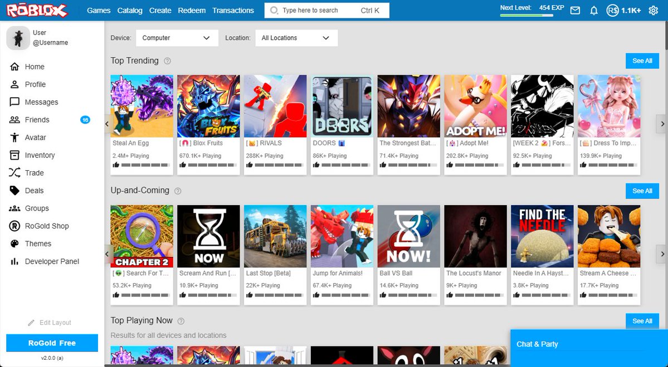Image resolution: width=668 pixels, height=367 pixels.
Task: Open the Location dropdown
Action: click(x=296, y=38)
